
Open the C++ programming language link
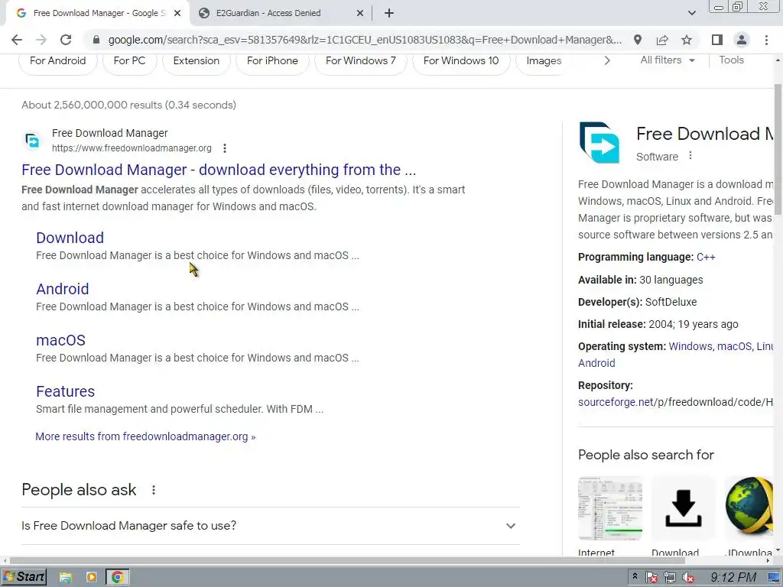coord(706,257)
